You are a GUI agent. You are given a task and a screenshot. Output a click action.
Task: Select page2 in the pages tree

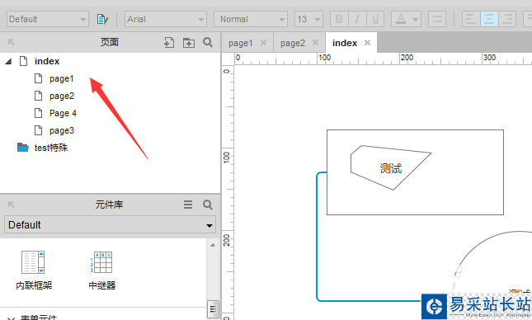62,96
